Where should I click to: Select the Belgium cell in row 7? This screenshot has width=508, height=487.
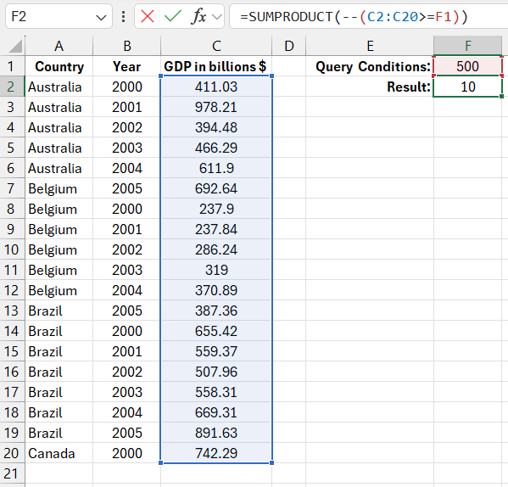59,188
